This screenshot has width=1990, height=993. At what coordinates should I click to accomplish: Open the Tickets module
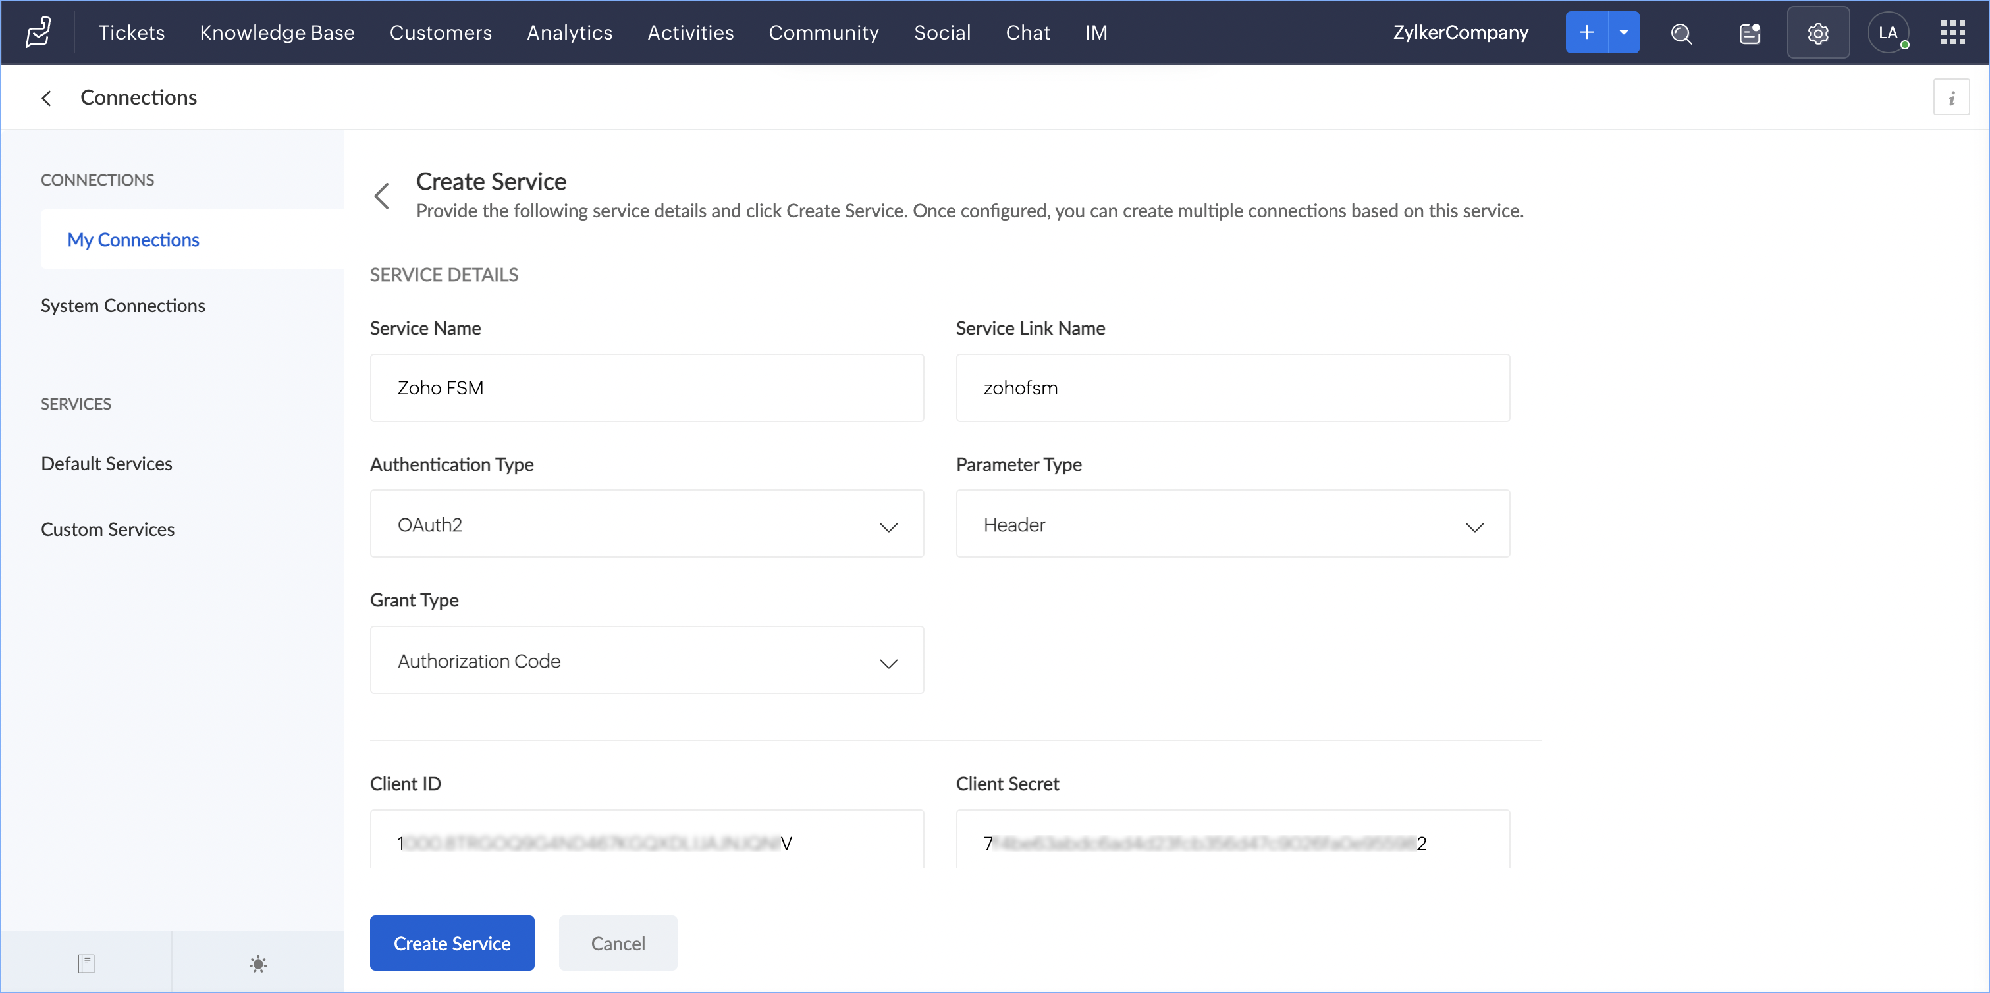click(x=132, y=32)
